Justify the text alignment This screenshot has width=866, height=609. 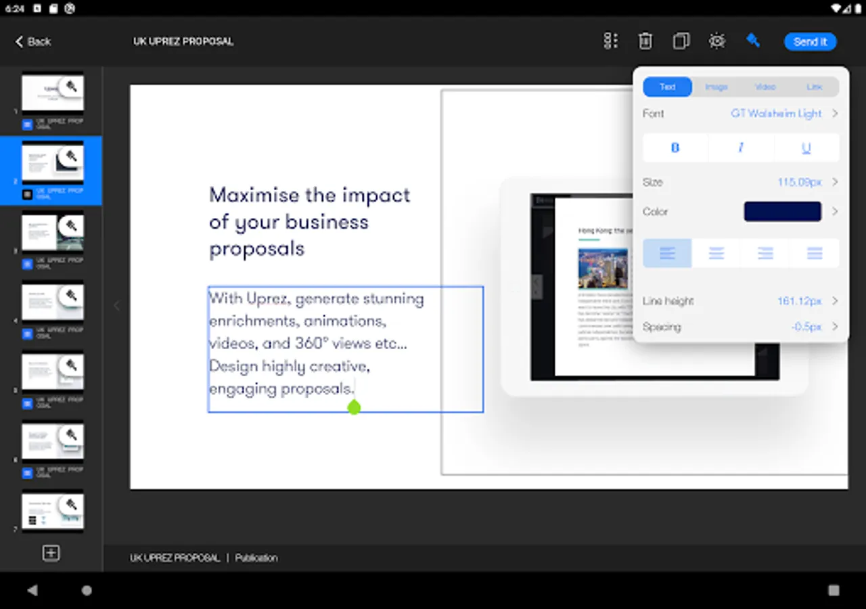(815, 253)
